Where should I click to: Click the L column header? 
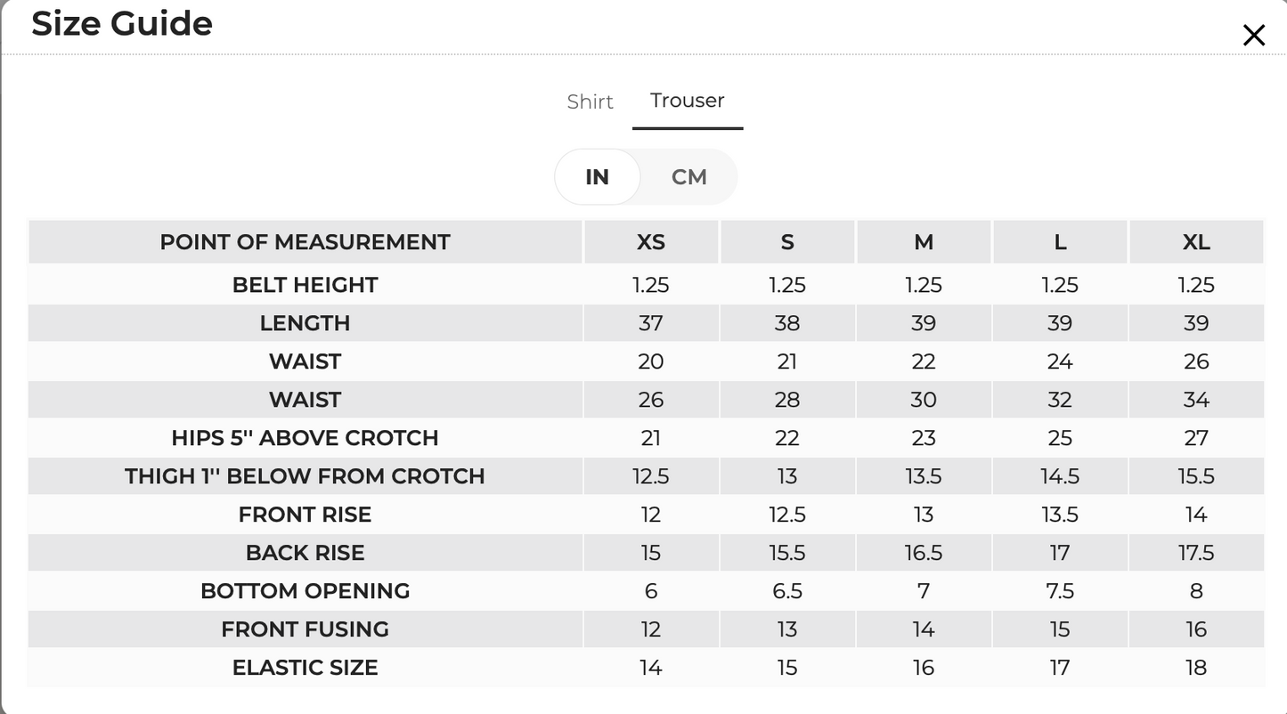pyautogui.click(x=1060, y=242)
